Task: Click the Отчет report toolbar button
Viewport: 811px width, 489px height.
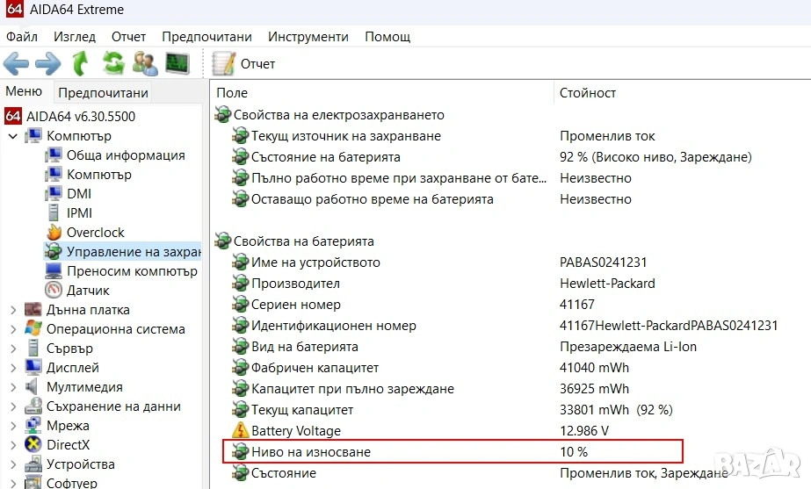Action: pos(244,64)
